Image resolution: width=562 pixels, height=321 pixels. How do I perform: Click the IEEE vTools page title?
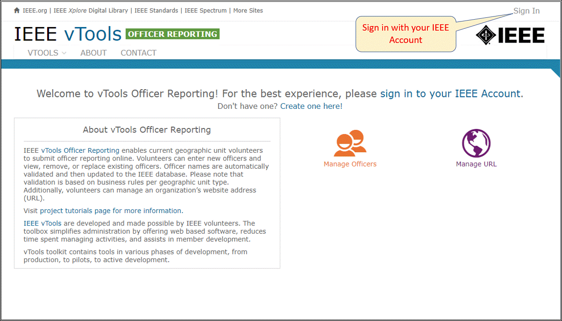click(68, 34)
